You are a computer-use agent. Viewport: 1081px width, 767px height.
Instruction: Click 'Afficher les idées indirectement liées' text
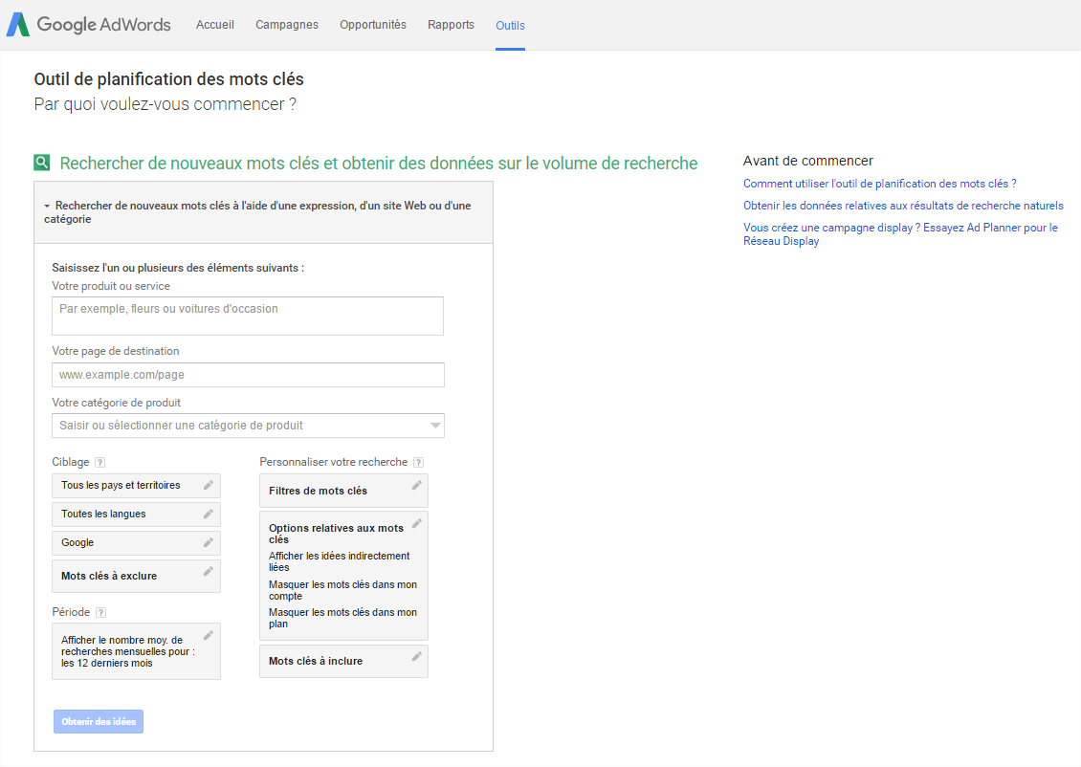(x=340, y=561)
